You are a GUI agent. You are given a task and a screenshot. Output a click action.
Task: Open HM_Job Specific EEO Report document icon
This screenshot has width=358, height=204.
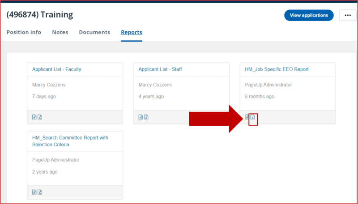pos(247,117)
